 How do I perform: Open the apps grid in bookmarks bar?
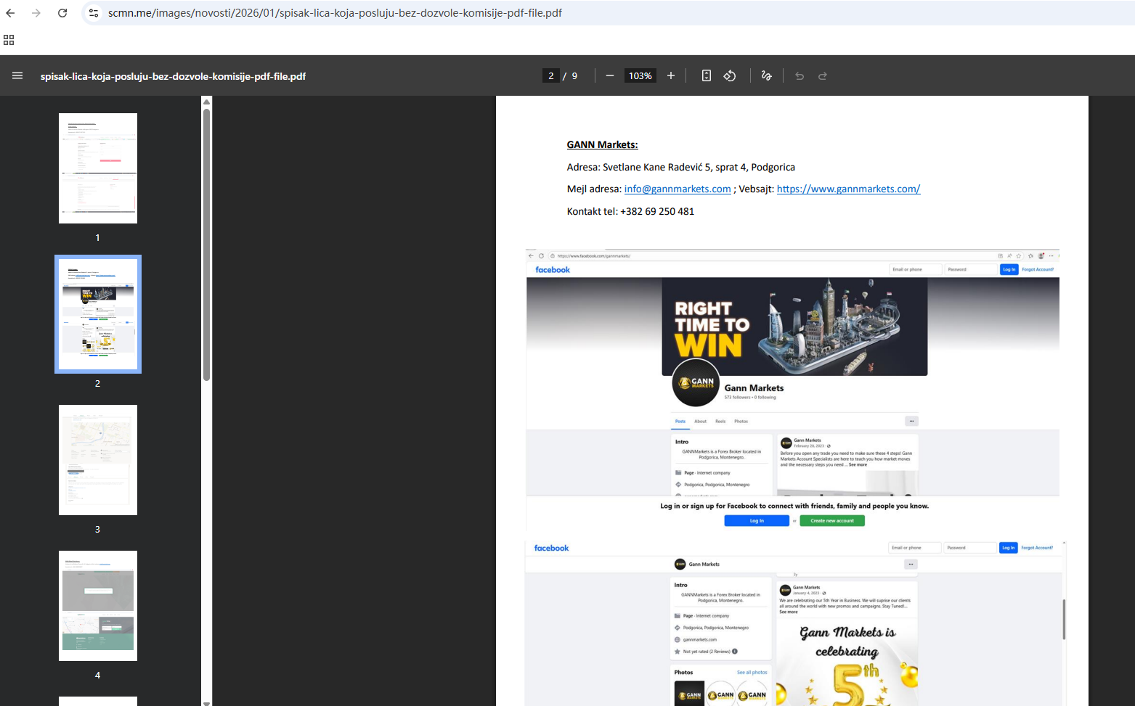tap(9, 40)
